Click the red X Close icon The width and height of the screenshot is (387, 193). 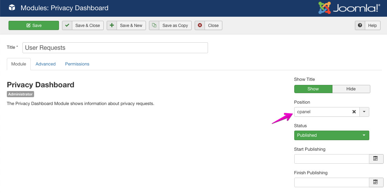[x=200, y=26]
